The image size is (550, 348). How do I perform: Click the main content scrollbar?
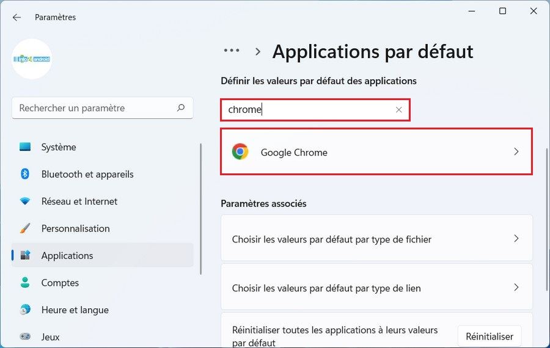click(547, 219)
